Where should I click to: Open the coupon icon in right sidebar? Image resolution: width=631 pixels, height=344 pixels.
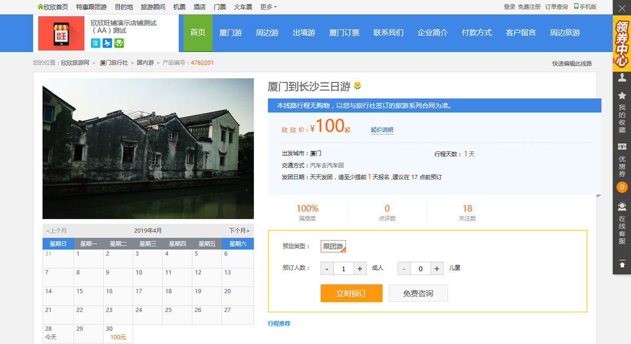pos(622,147)
